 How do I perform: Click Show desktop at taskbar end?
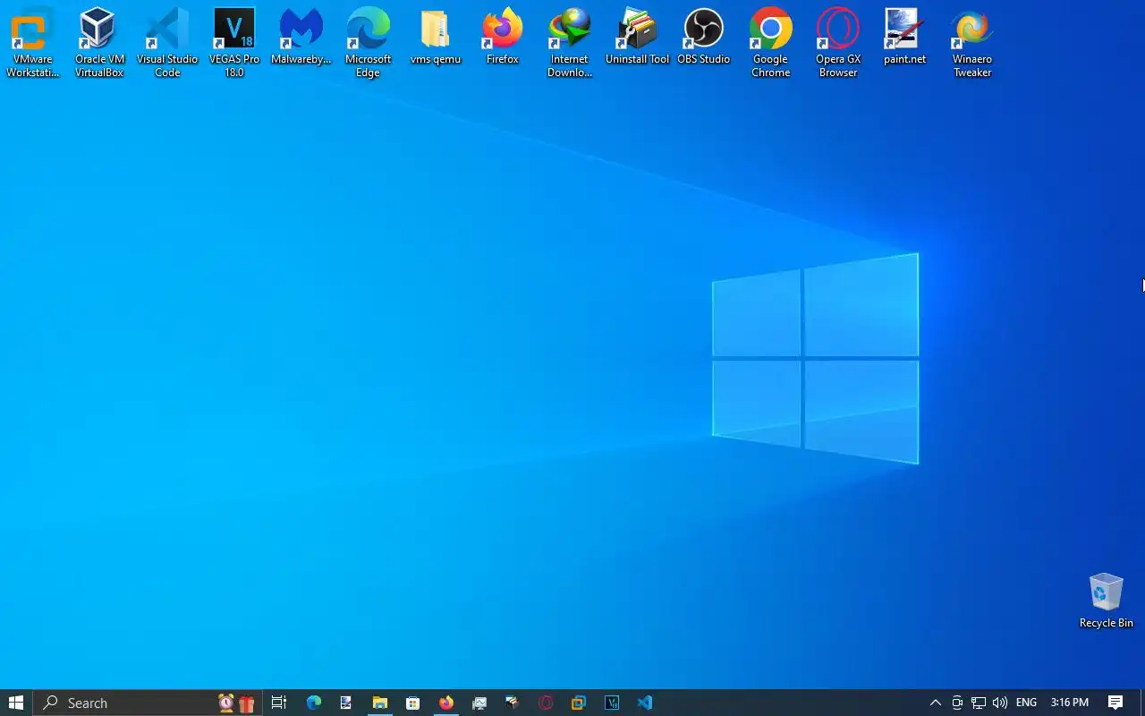1142,703
